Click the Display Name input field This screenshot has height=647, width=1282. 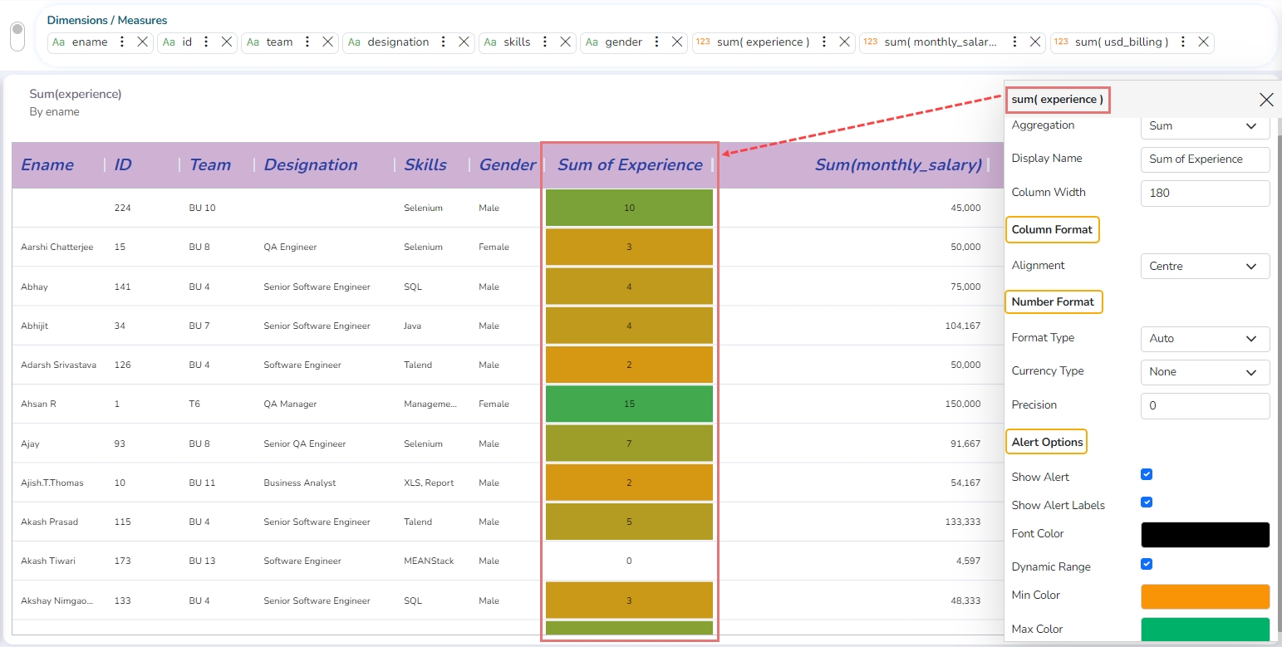click(x=1205, y=159)
